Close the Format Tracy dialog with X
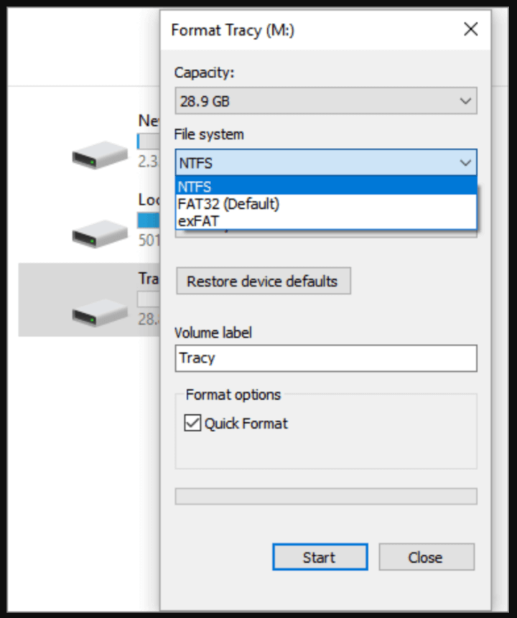Viewport: 517px width, 618px height. (x=470, y=29)
